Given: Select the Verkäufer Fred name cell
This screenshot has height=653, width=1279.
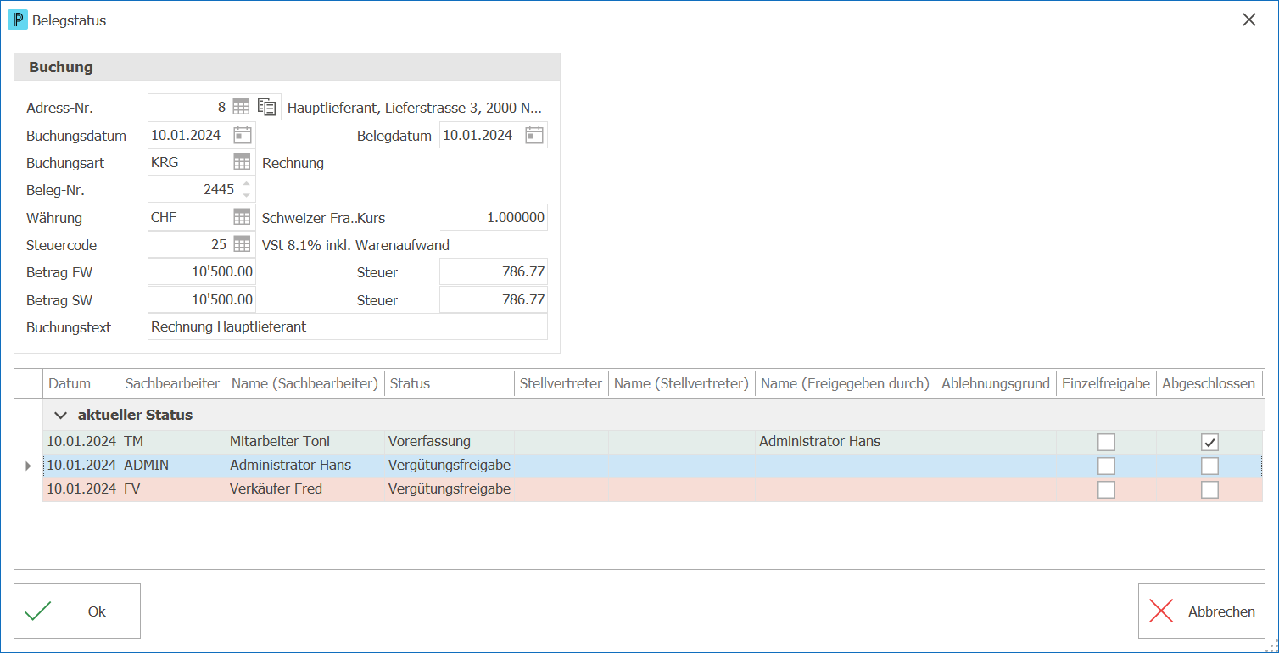Looking at the screenshot, I should pyautogui.click(x=305, y=489).
